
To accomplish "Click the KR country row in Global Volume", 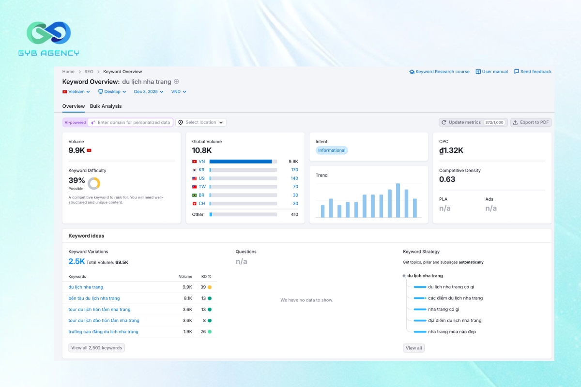I will coord(245,170).
